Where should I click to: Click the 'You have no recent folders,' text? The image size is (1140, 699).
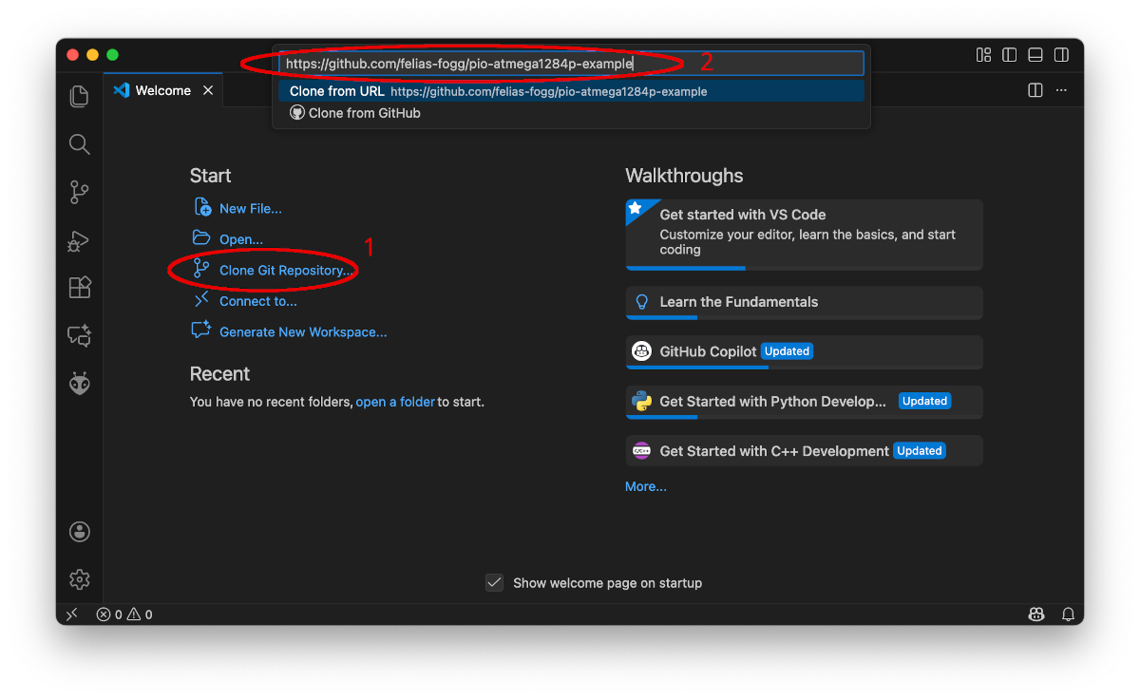click(x=272, y=402)
